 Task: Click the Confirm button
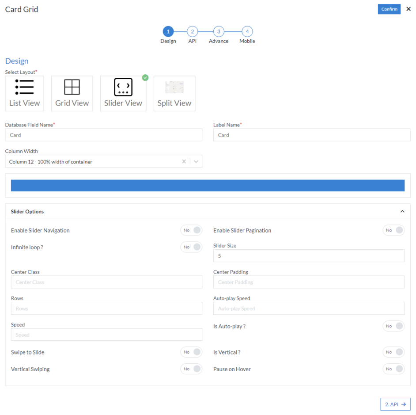click(x=389, y=9)
